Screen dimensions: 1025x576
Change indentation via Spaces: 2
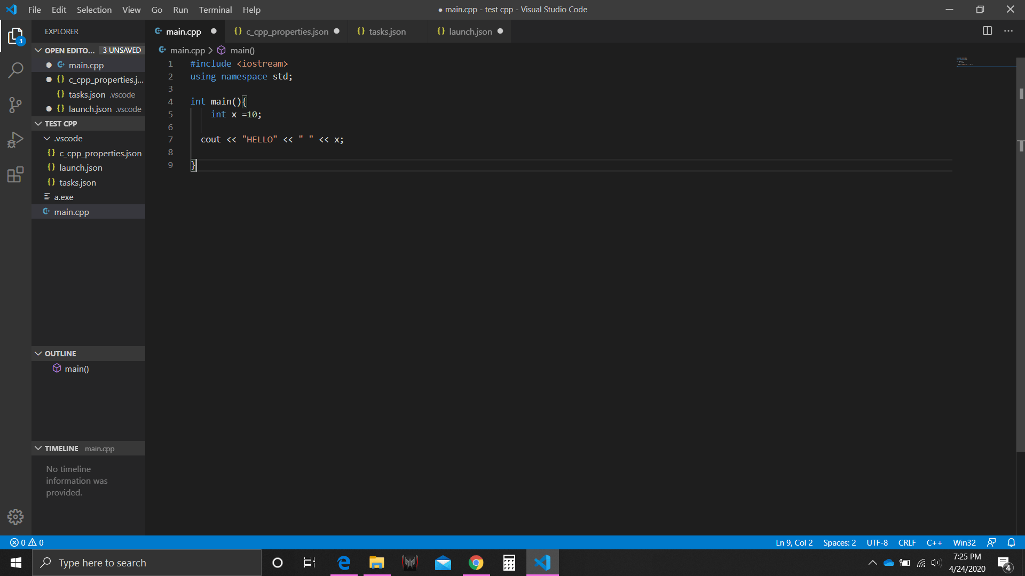[839, 542]
